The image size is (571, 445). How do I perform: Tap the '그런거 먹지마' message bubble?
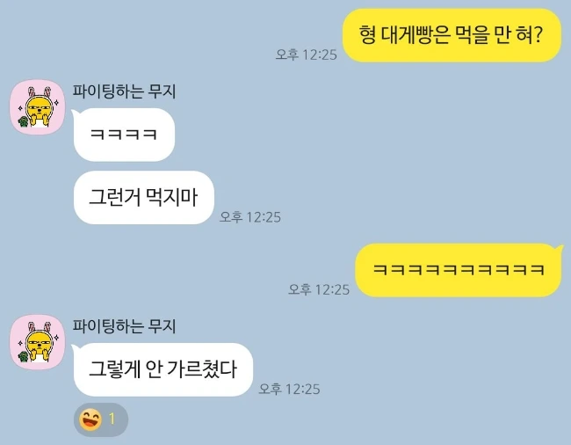click(x=144, y=198)
